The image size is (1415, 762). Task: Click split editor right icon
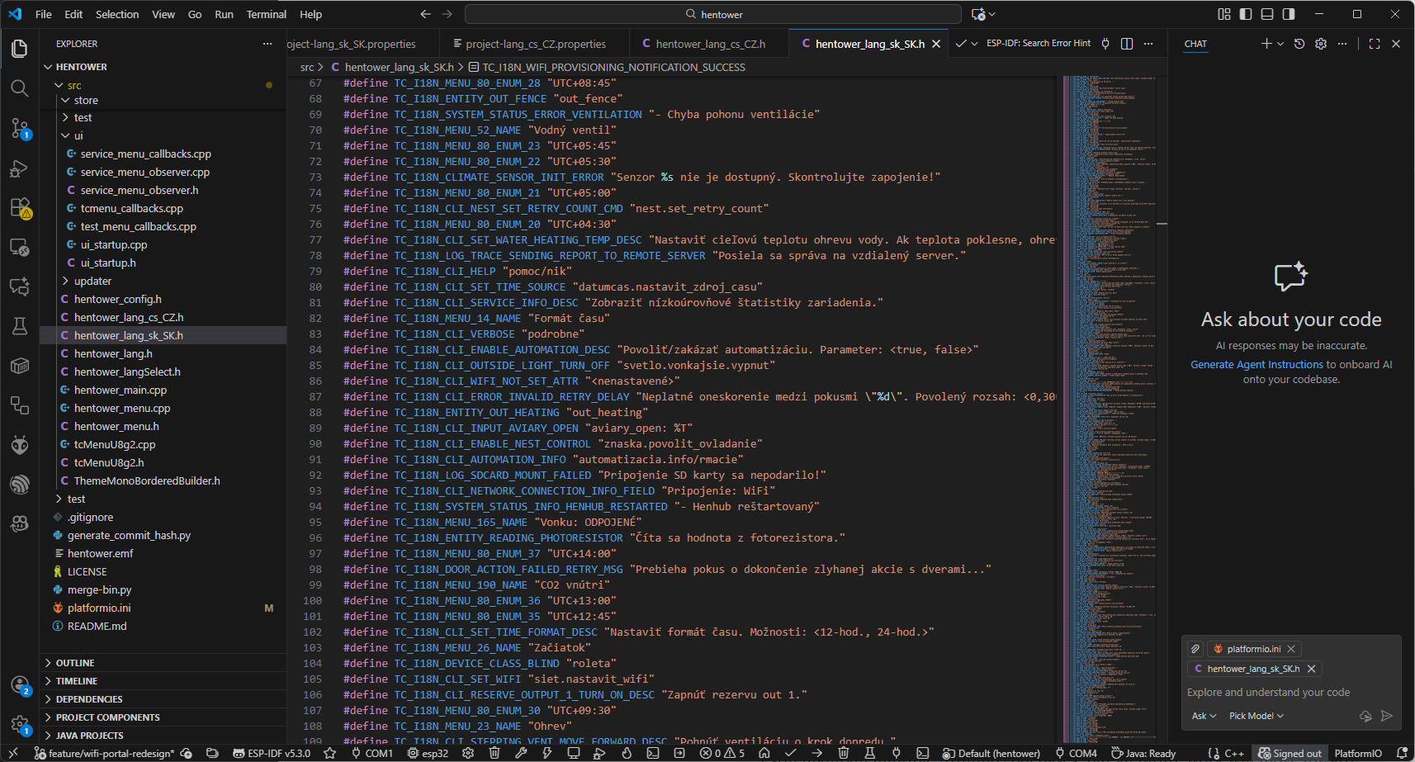coord(1127,44)
